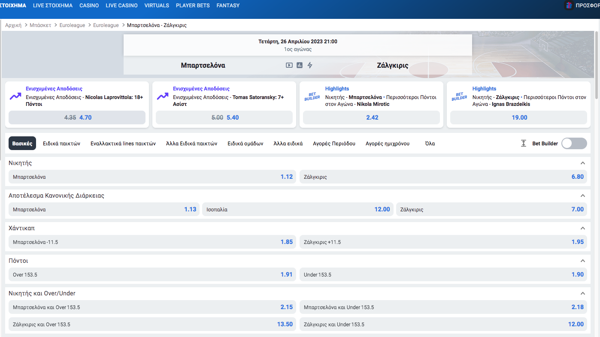
Task: Switch to the Ειδικά παικτών tab
Action: [x=61, y=144]
